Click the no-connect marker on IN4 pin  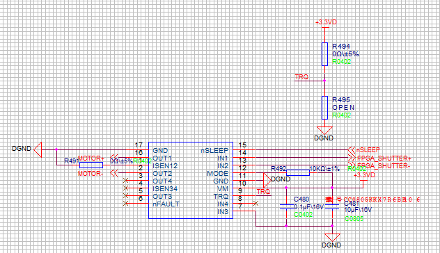(x=256, y=204)
